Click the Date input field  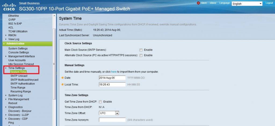point(112,78)
